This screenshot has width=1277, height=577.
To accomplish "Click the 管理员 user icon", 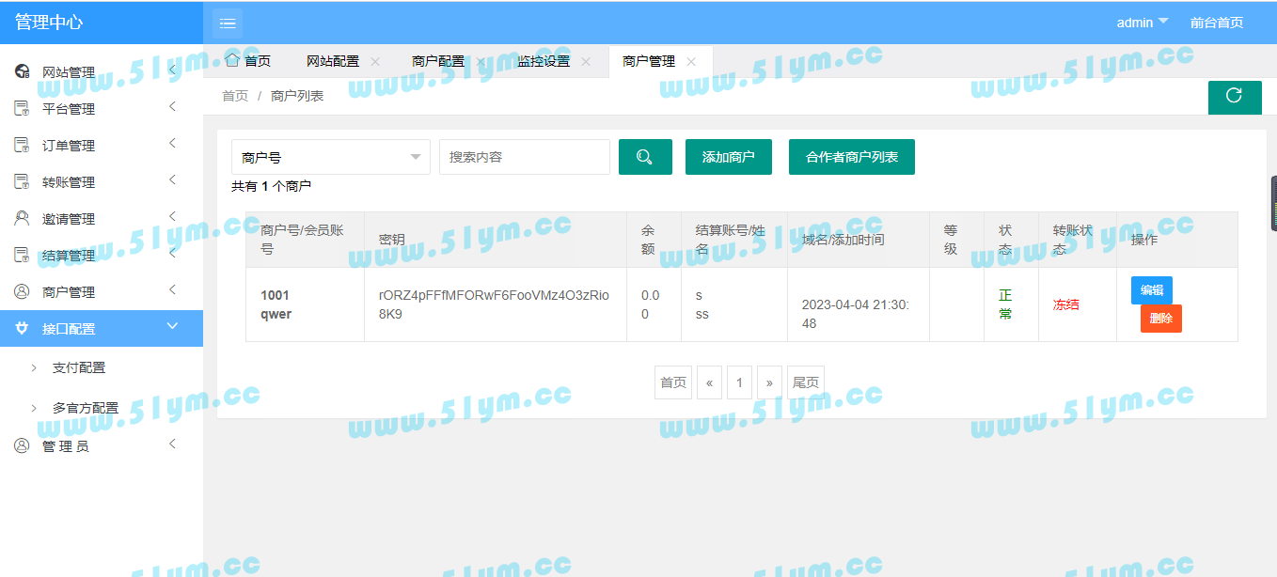I will (22, 445).
